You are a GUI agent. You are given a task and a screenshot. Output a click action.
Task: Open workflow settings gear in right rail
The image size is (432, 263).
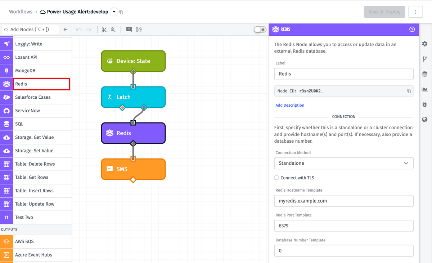pos(425,44)
